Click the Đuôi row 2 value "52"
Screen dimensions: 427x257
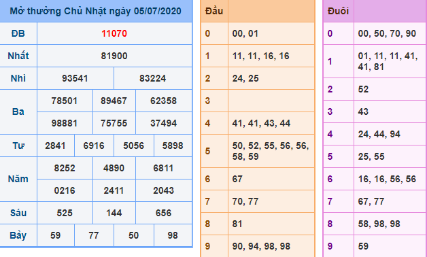[x=363, y=89]
